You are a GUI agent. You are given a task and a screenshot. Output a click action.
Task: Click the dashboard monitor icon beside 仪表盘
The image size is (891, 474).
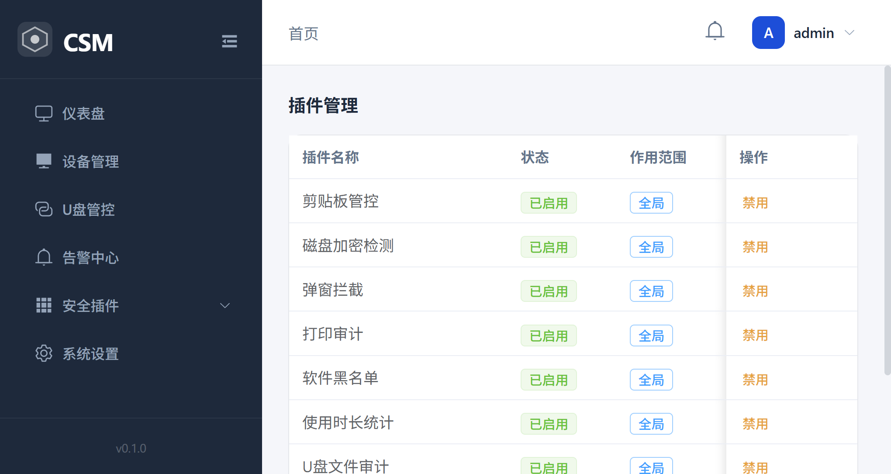tap(44, 114)
